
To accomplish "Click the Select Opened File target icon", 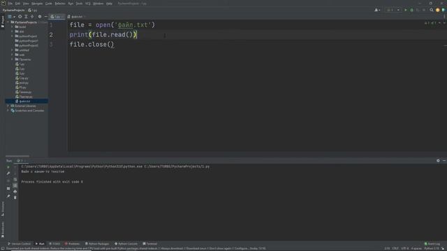I will (x=20, y=17).
